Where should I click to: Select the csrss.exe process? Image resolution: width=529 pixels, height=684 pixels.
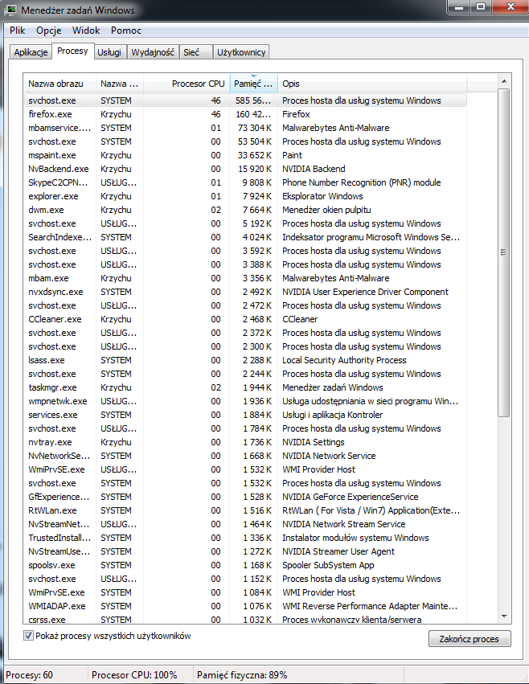(245, 620)
